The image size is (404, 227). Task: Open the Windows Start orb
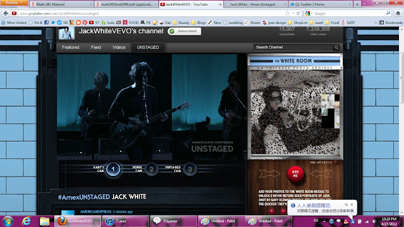pyautogui.click(x=8, y=221)
